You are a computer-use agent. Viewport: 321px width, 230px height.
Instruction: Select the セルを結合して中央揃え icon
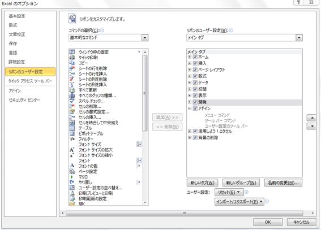(72, 123)
